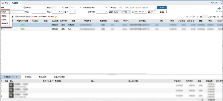Click the blue share arrow icon (三个月前)

pyautogui.click(x=219, y=9)
